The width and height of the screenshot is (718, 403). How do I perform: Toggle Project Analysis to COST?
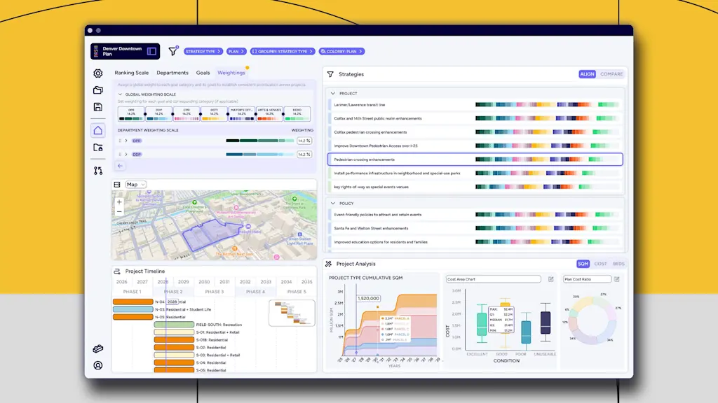600,264
